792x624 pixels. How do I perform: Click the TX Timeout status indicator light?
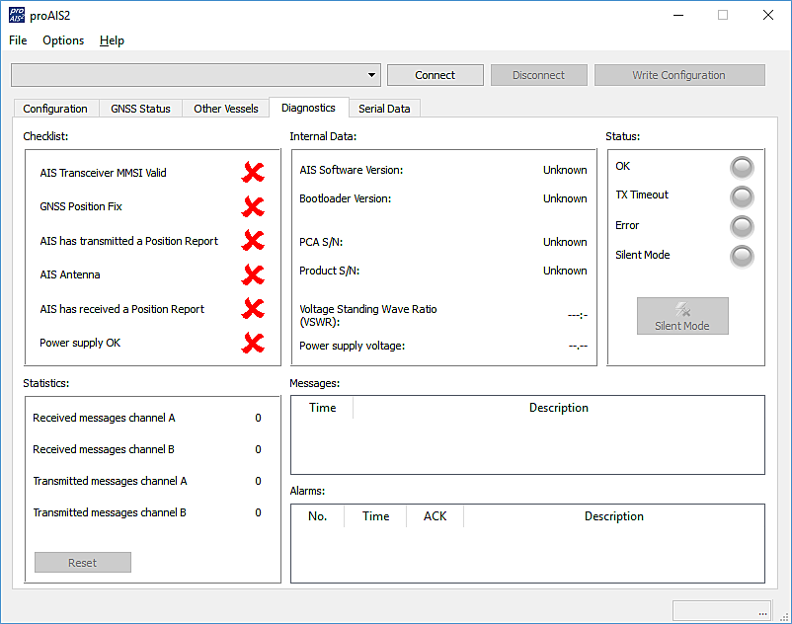coord(742,197)
